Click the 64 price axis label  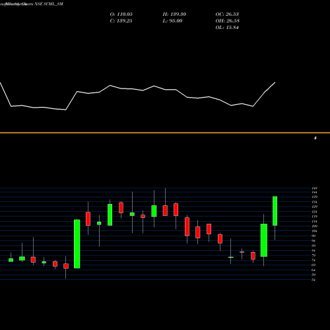313,270
